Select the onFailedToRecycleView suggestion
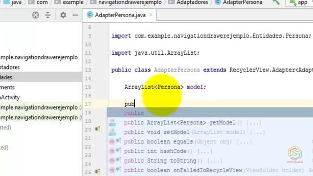This screenshot has width=313, height=176. coord(210,170)
